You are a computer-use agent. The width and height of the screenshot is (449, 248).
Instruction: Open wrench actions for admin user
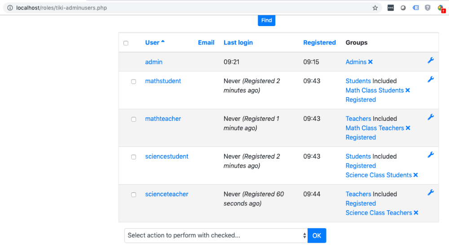[x=431, y=60]
